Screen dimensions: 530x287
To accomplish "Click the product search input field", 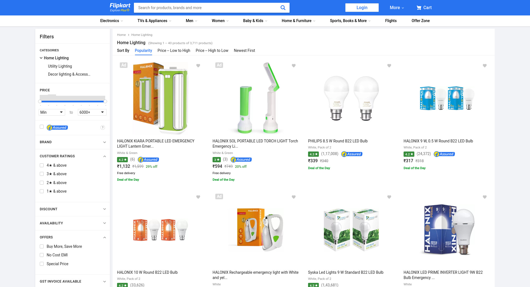I will pyautogui.click(x=206, y=8).
